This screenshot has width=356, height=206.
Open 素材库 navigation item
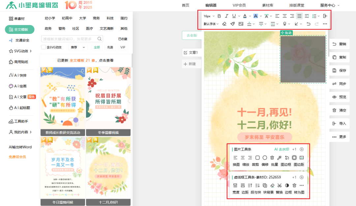tap(268, 5)
